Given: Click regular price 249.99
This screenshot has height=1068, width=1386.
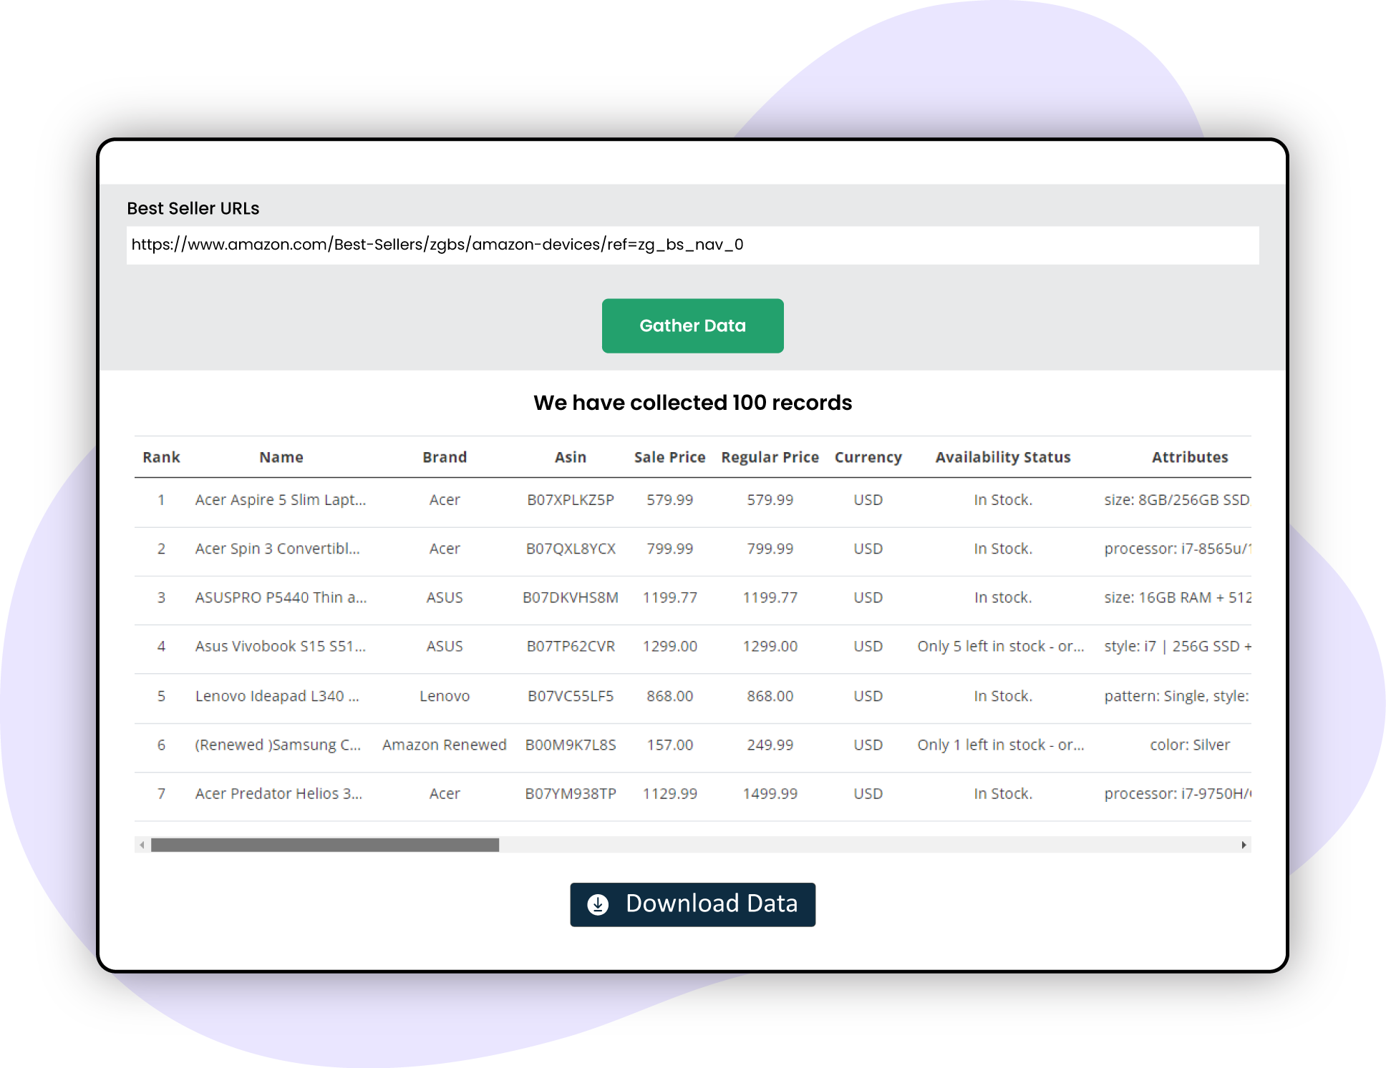Looking at the screenshot, I should (x=770, y=745).
